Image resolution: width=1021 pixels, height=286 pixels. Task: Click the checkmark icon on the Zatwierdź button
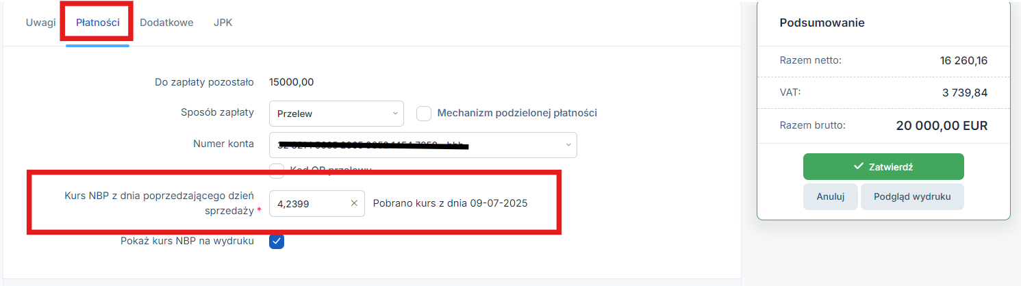[x=859, y=166]
